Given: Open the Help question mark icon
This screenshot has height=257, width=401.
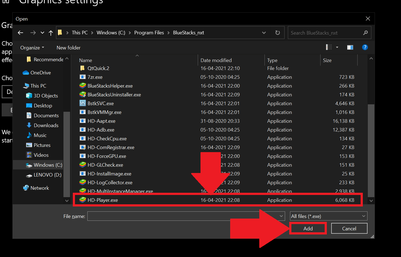Looking at the screenshot, I should click(365, 47).
